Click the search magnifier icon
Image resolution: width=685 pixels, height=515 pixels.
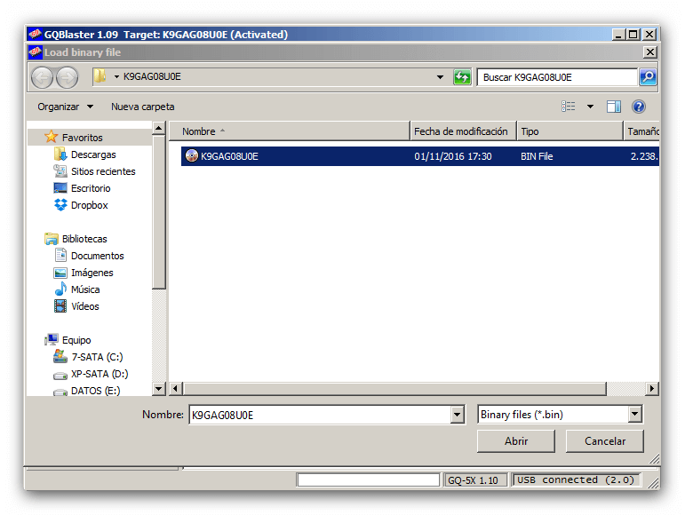[648, 77]
